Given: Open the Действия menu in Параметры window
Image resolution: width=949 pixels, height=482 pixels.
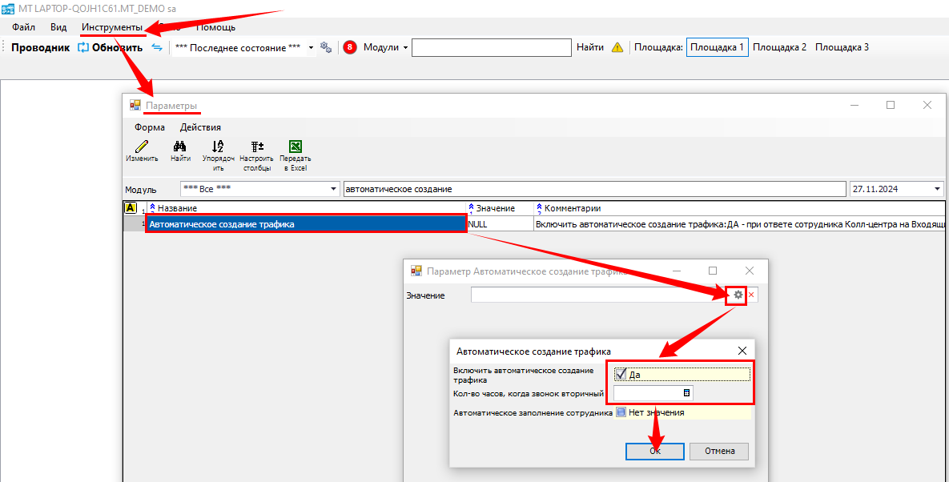Looking at the screenshot, I should click(x=200, y=127).
